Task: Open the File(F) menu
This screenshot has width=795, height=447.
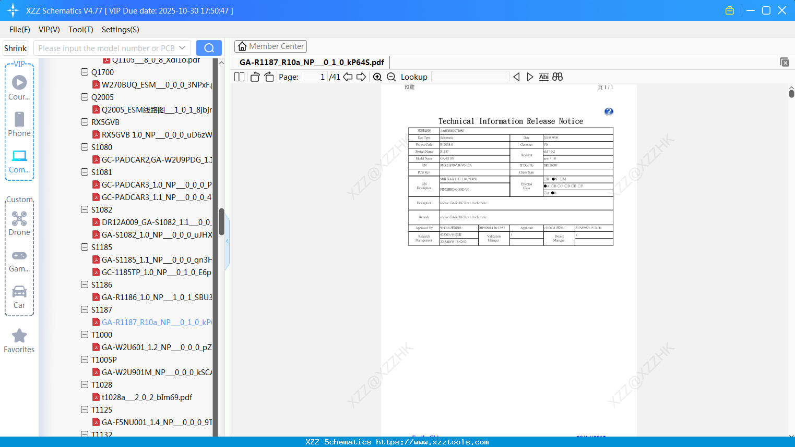Action: click(20, 30)
